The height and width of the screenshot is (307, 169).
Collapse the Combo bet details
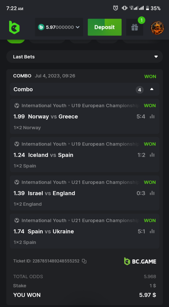click(152, 89)
